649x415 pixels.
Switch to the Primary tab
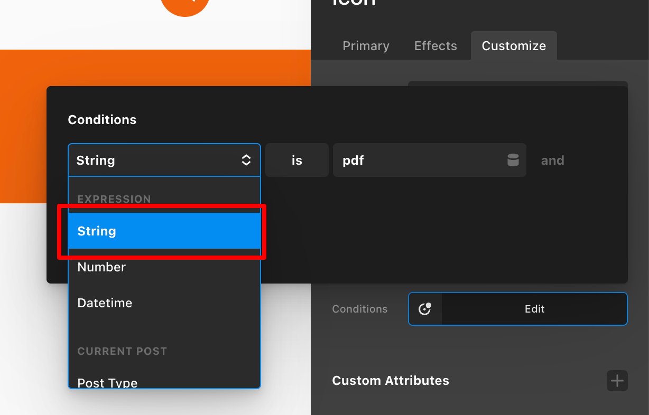click(366, 46)
